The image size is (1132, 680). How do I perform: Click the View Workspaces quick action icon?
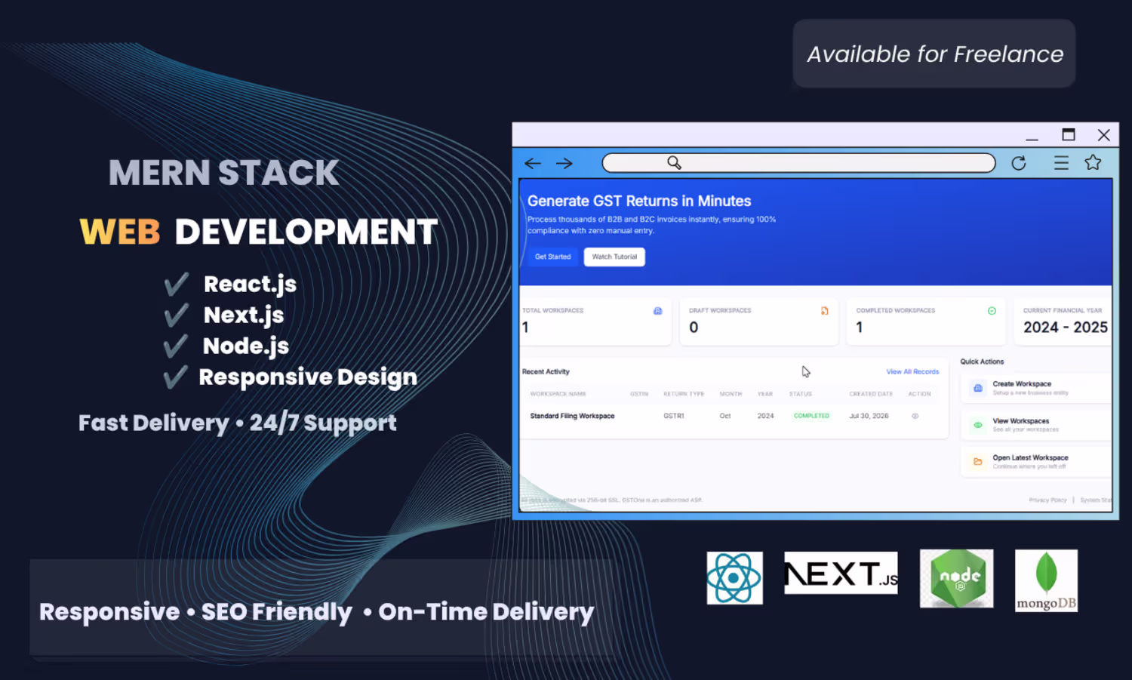(x=978, y=425)
